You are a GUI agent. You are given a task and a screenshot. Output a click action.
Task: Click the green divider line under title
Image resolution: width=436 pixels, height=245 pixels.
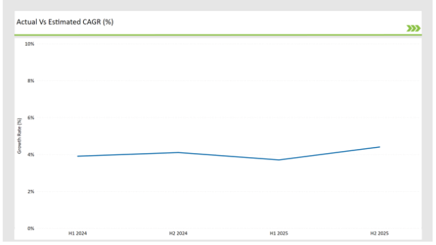point(218,35)
